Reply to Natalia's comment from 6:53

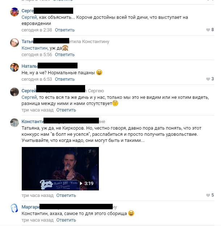64,79
